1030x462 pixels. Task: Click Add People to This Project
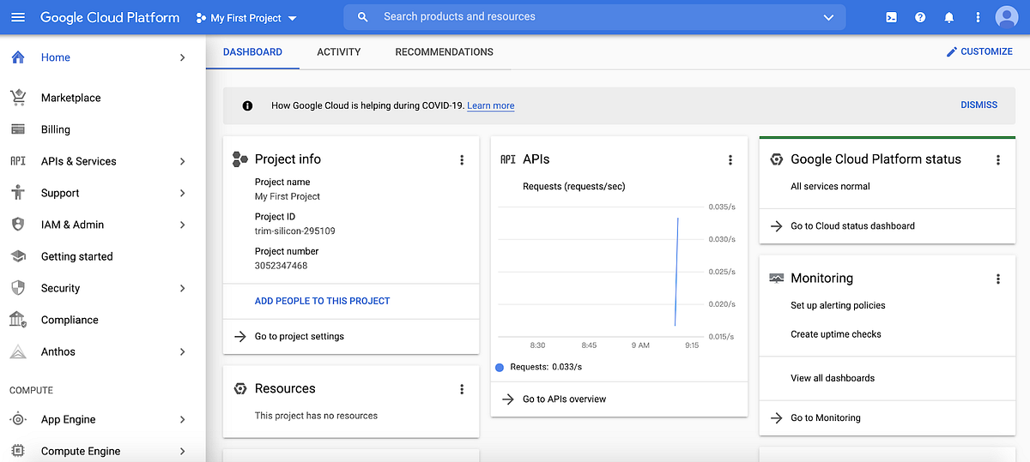pos(323,301)
